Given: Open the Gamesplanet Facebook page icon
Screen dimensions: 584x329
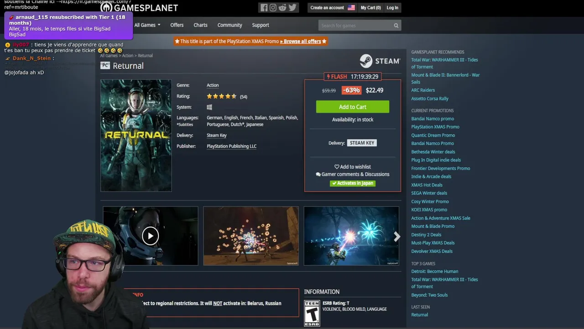Looking at the screenshot, I should [x=264, y=7].
